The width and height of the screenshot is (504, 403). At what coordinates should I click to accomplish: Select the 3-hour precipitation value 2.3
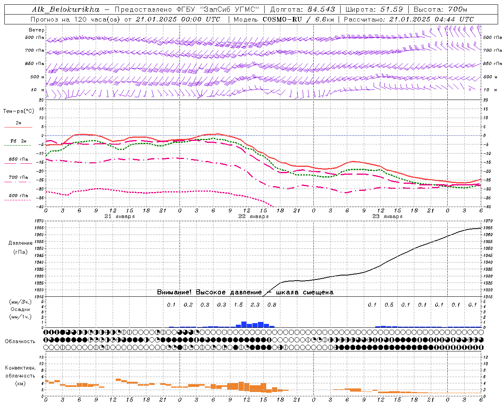point(255,305)
